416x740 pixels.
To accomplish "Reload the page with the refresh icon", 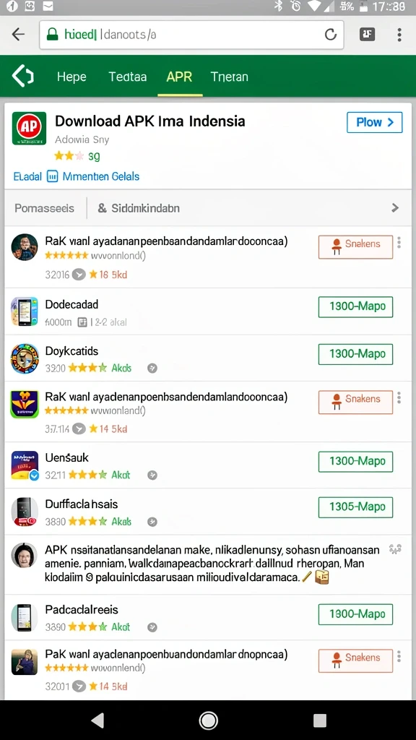I will pyautogui.click(x=331, y=35).
